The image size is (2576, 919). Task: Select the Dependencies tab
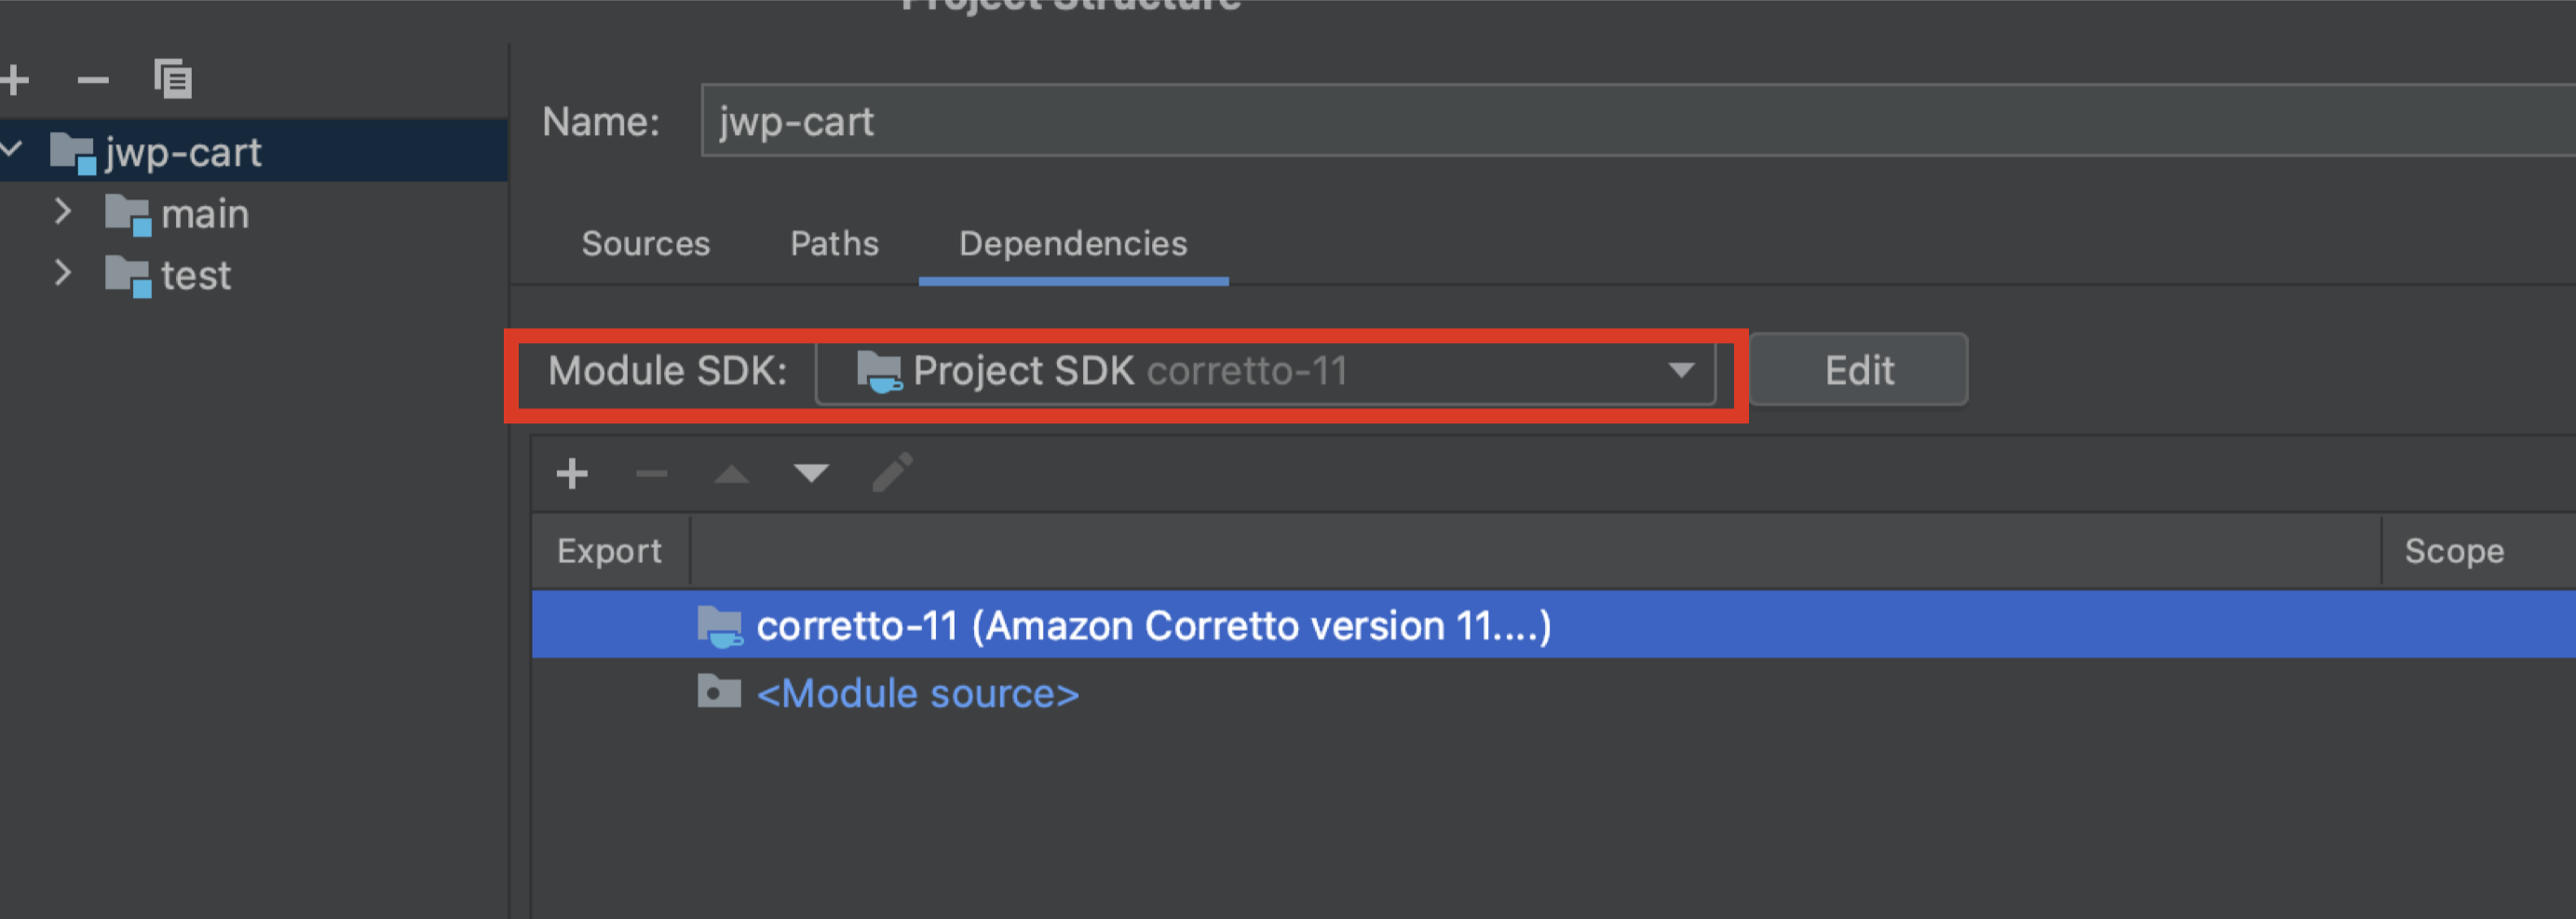tap(1073, 243)
